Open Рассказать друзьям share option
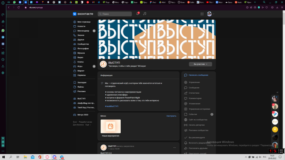285x160 pixels. tap(198, 148)
